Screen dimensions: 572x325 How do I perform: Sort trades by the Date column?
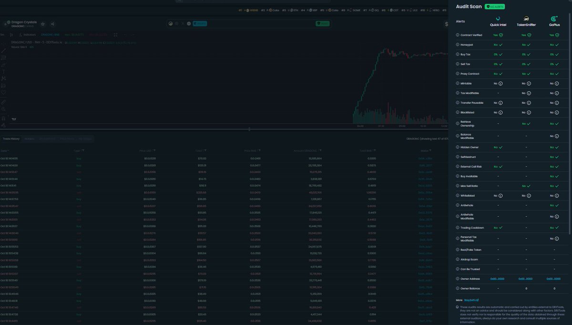[x=5, y=150]
